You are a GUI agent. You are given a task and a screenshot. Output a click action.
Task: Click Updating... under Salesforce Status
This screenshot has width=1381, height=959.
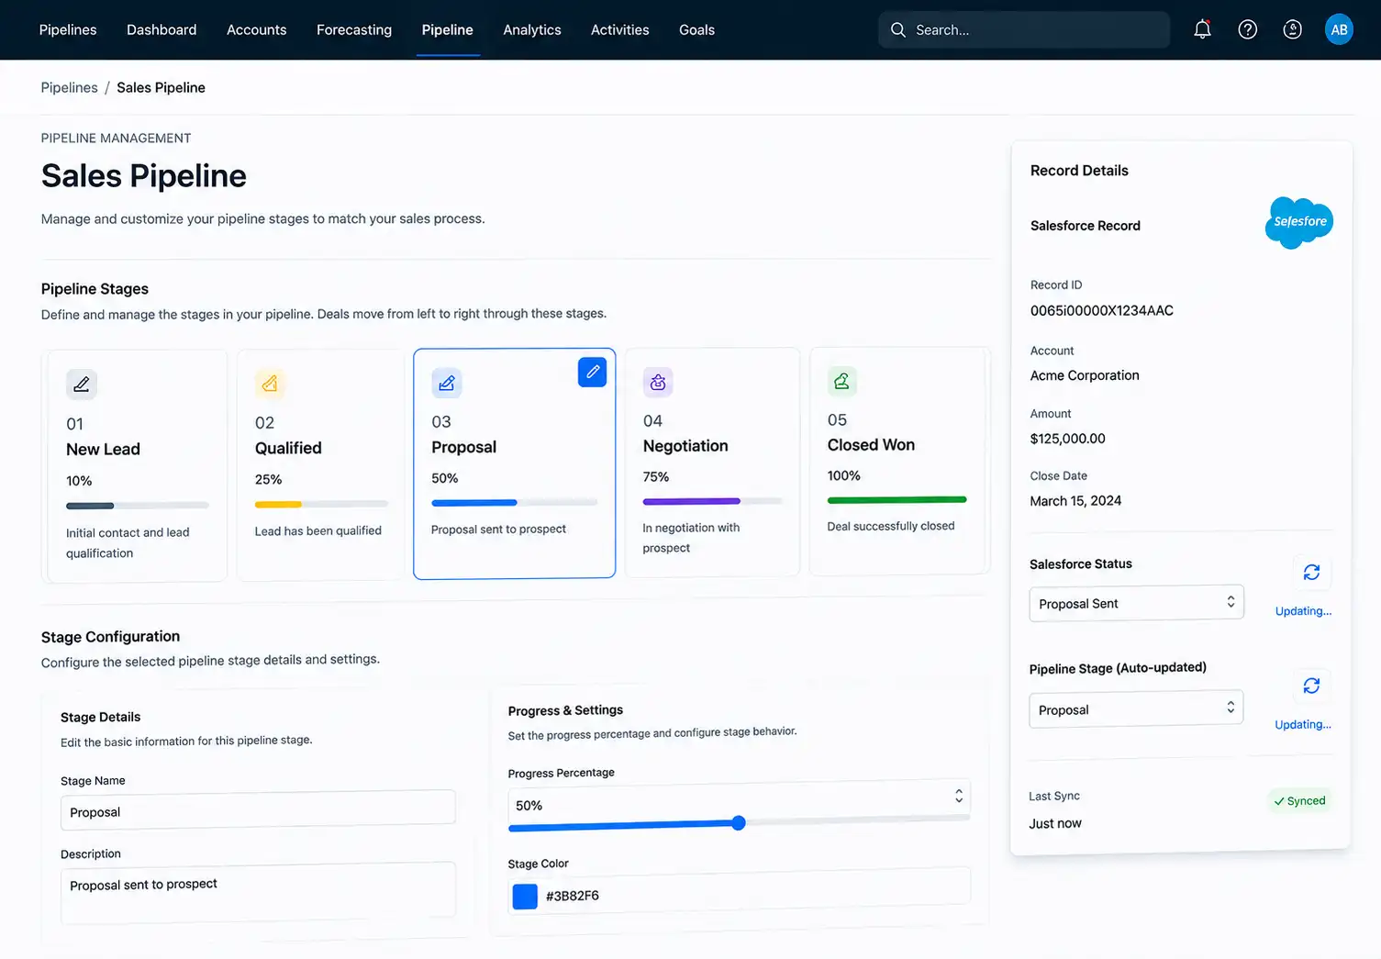[1303, 611]
